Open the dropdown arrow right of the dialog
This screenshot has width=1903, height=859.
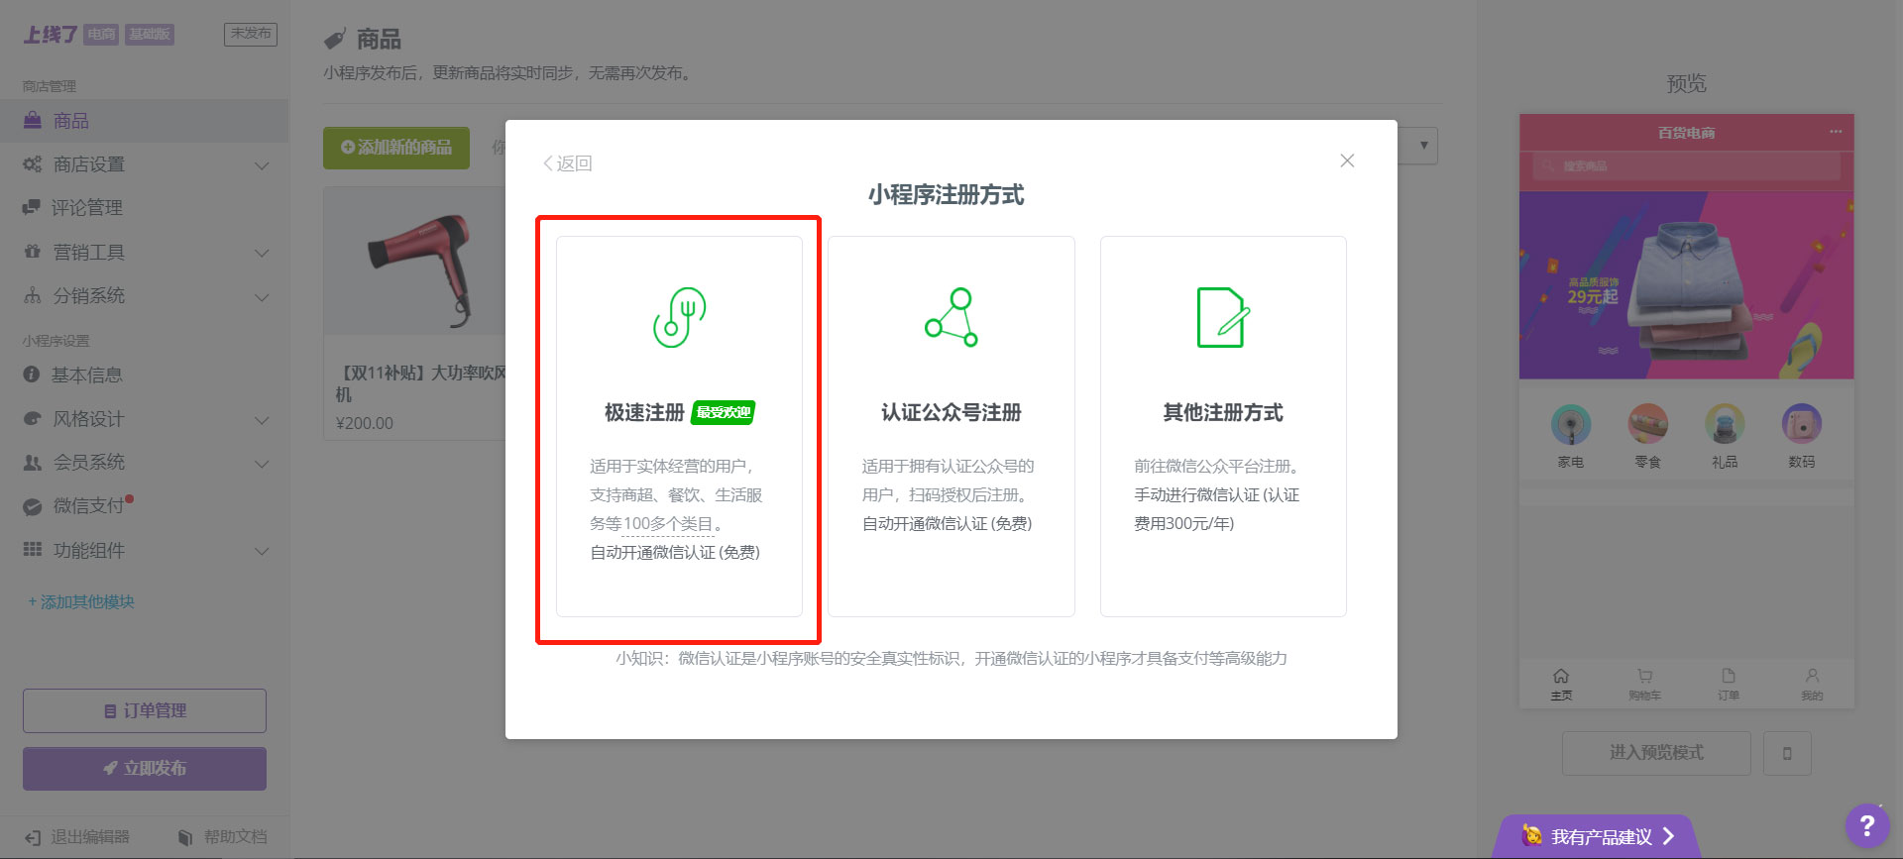coord(1423,146)
